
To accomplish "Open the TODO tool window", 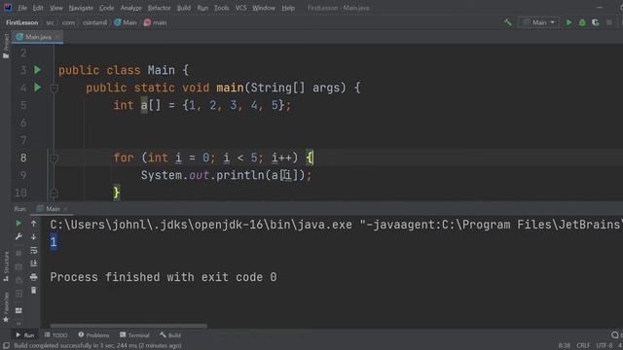I will (56, 335).
